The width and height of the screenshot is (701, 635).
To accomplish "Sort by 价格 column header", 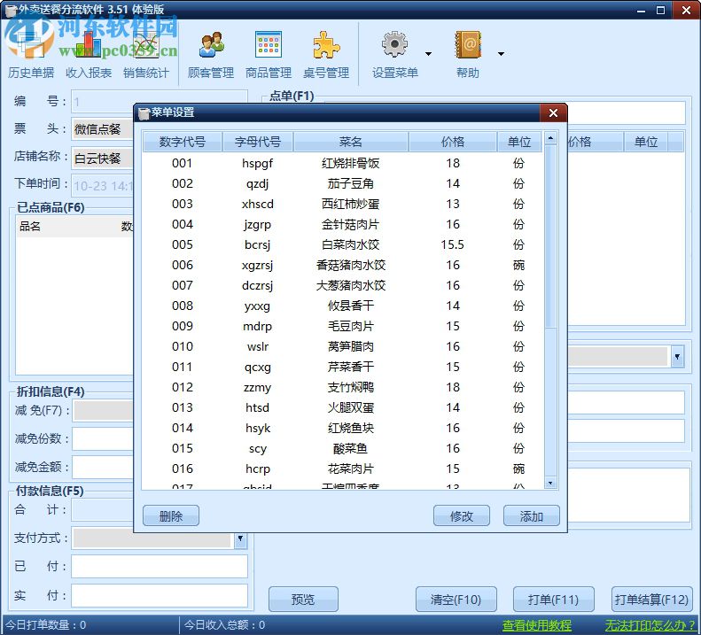I will click(x=452, y=142).
